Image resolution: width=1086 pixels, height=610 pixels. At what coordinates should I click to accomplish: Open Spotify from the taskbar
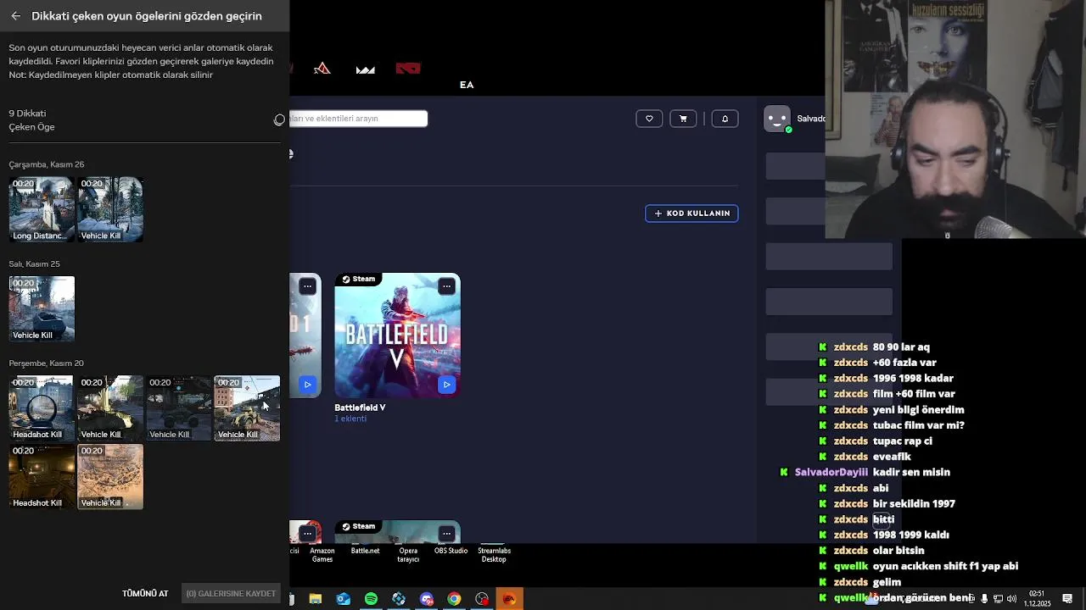coord(371,599)
